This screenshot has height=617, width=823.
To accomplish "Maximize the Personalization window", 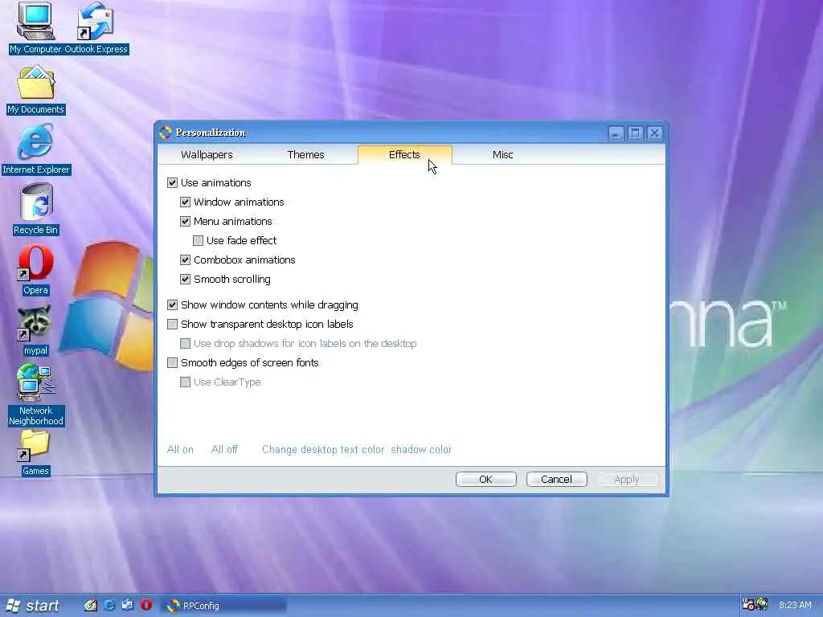I will tap(635, 133).
